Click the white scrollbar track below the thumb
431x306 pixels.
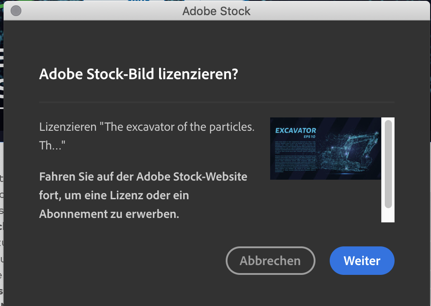click(x=388, y=215)
